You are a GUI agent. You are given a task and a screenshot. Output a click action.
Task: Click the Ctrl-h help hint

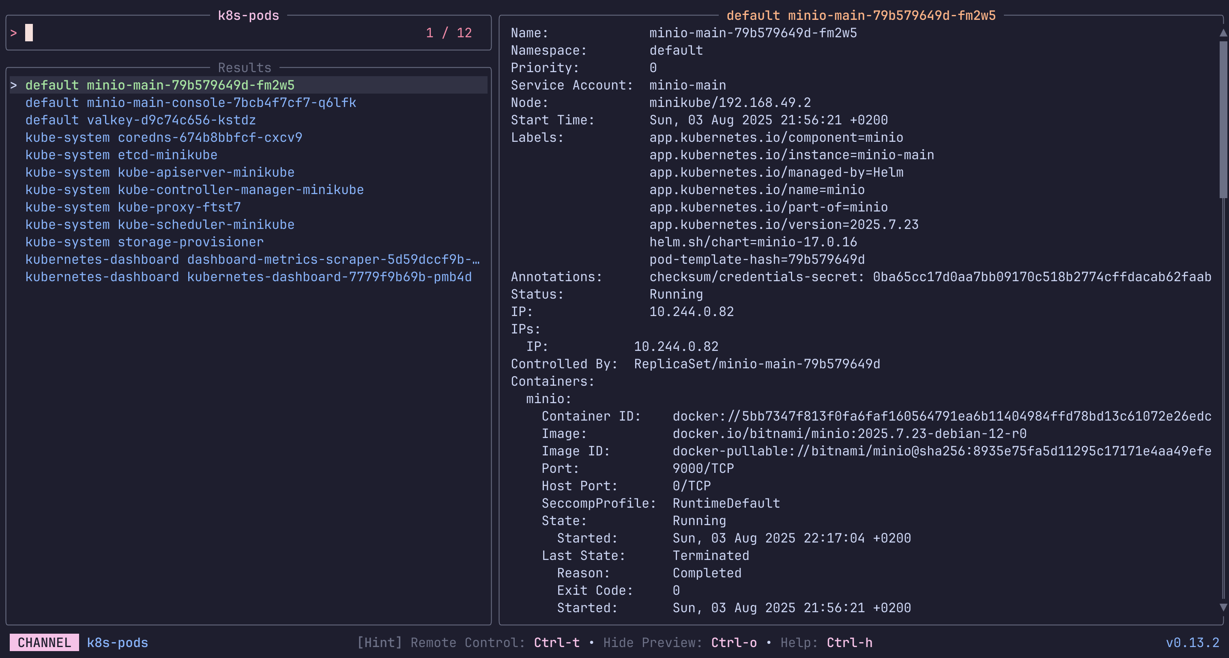click(849, 643)
